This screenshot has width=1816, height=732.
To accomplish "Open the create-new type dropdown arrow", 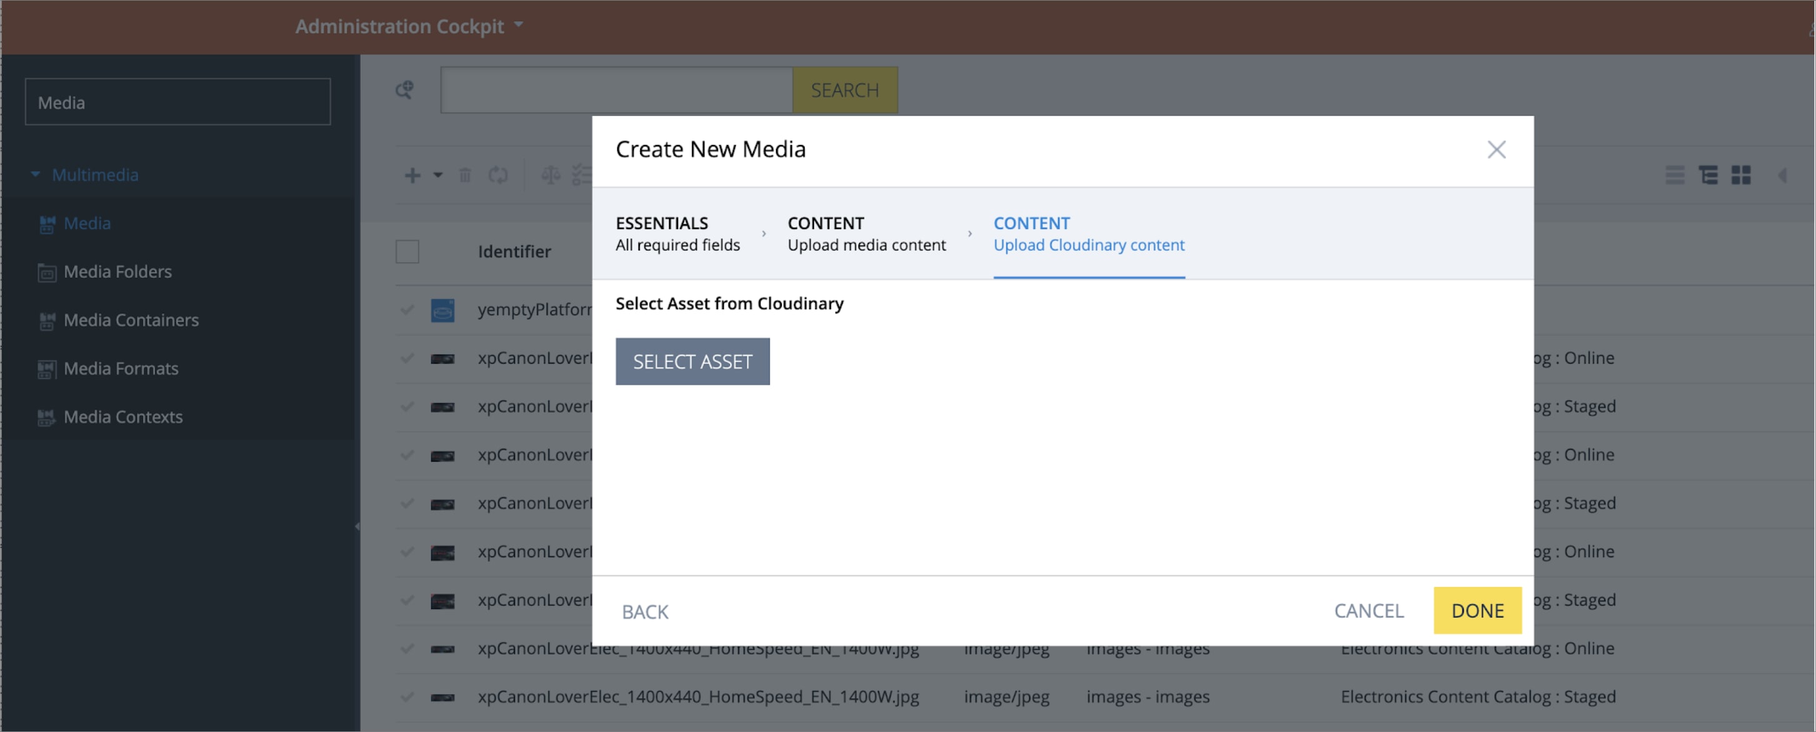I will [438, 175].
